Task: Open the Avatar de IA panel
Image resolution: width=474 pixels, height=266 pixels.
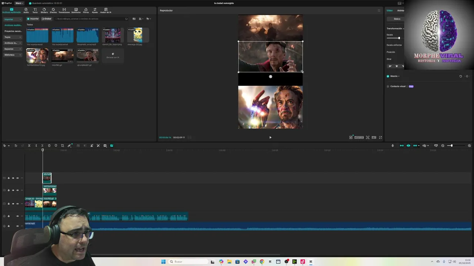Action: coord(106,10)
